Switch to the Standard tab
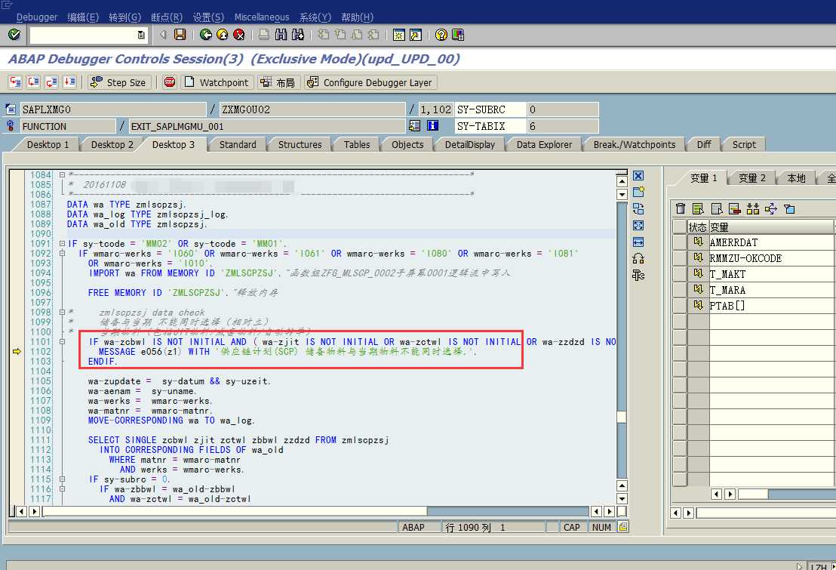 [238, 145]
